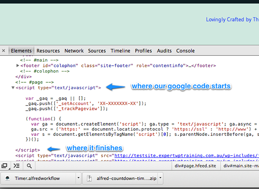Open the testsite.expertwptraining.com.au script link
This screenshot has width=259, height=189.
pos(187,156)
